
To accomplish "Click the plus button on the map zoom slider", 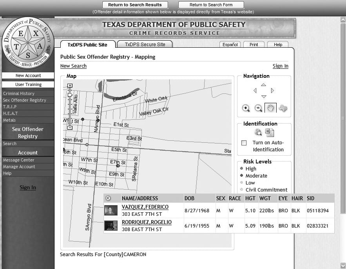I will (70, 86).
